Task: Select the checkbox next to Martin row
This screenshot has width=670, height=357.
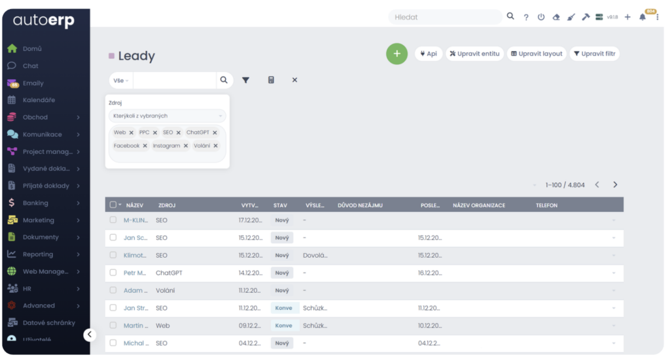Action: coord(113,325)
